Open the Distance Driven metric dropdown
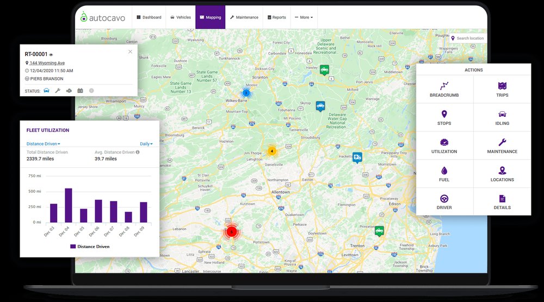This screenshot has width=544, height=302. point(44,144)
